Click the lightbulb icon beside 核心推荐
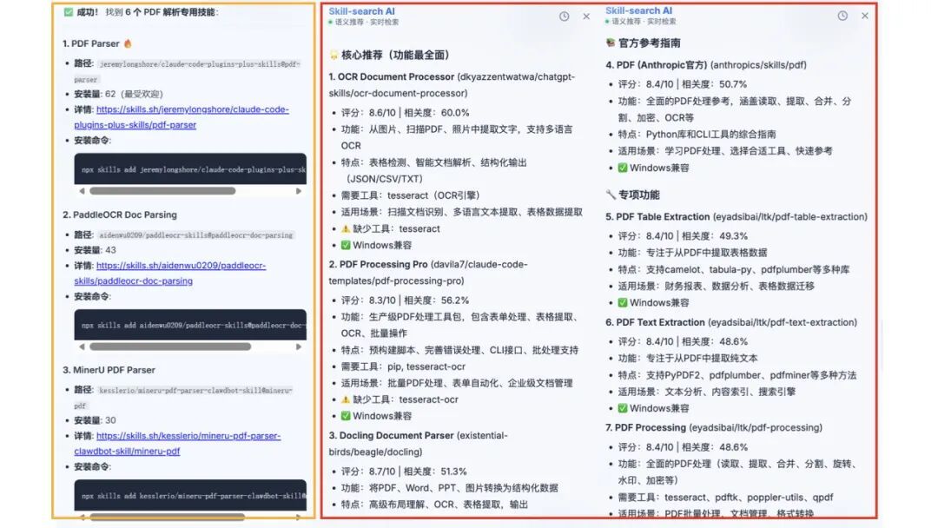This screenshot has width=938, height=528. pos(333,55)
